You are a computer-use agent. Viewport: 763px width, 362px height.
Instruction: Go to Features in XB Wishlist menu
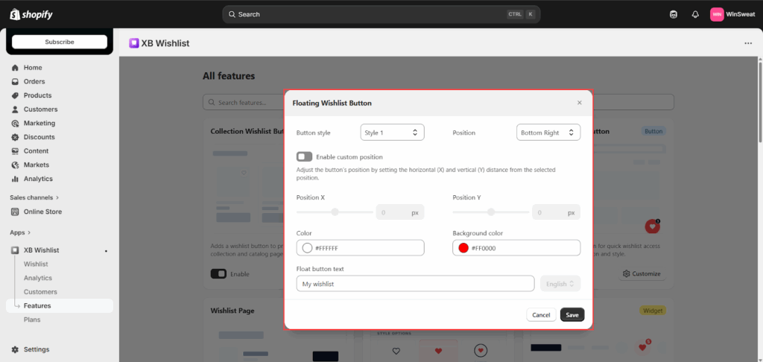(x=37, y=305)
